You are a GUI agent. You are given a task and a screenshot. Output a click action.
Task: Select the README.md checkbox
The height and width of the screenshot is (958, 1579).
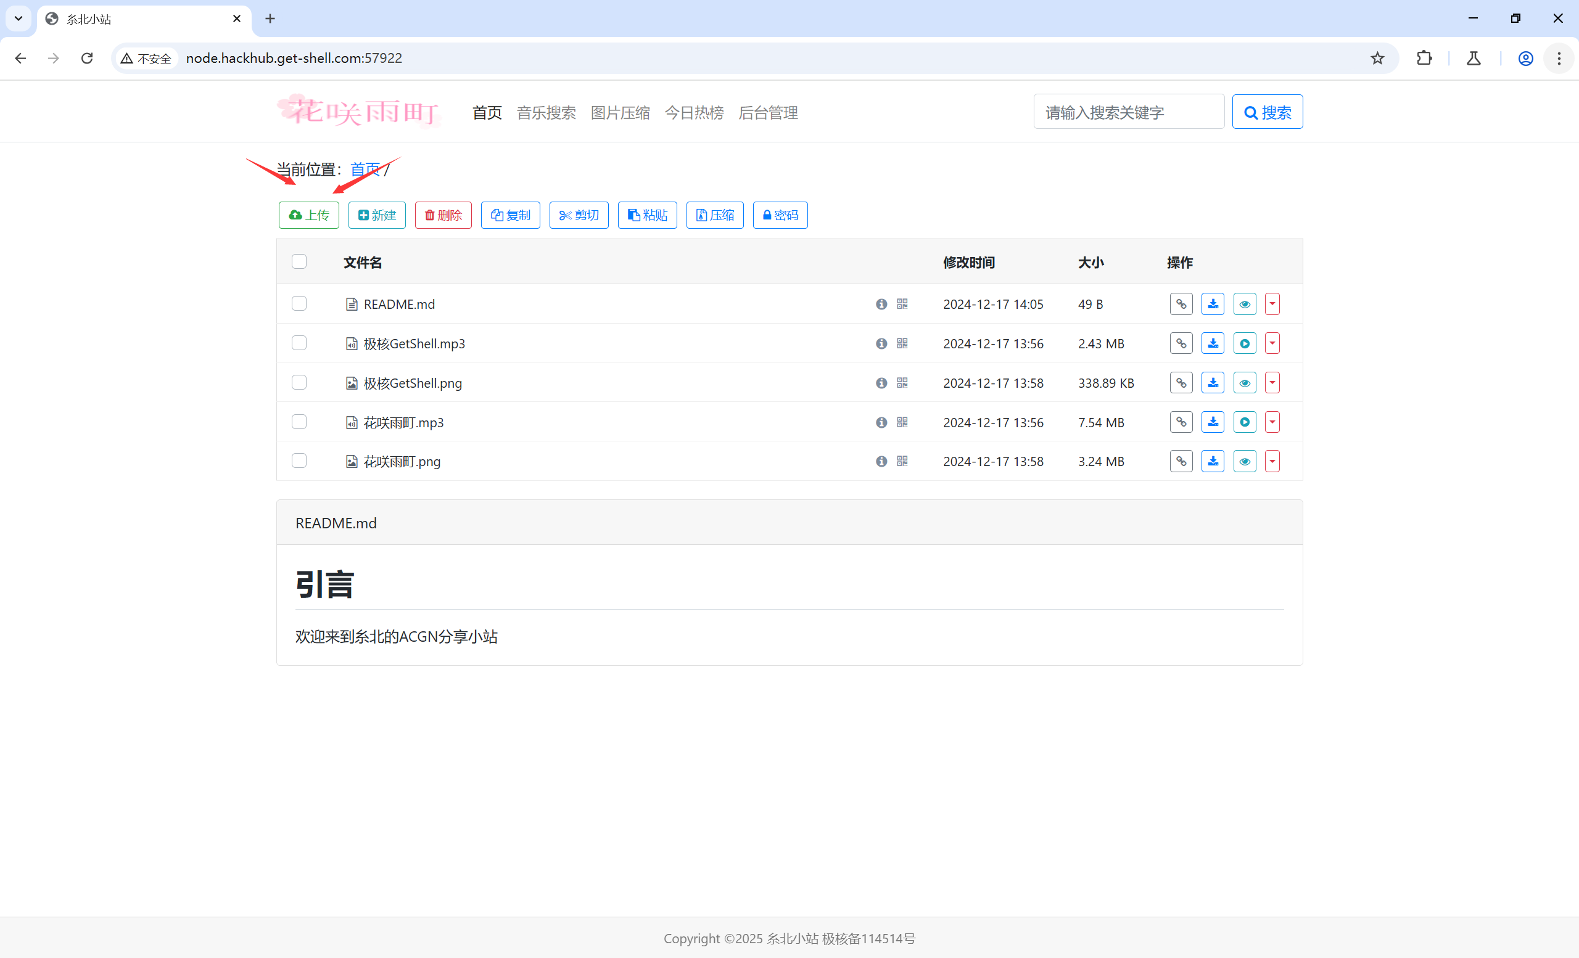pos(299,303)
